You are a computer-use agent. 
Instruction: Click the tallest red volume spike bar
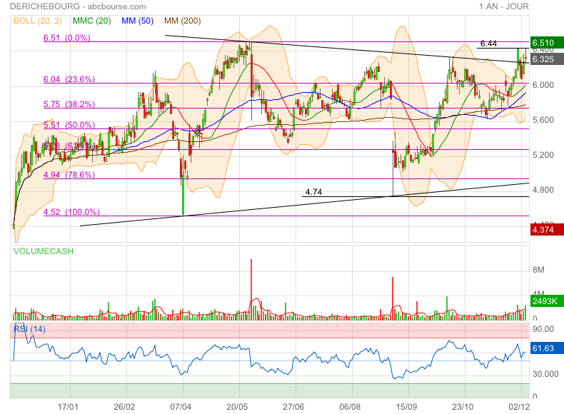pos(251,289)
